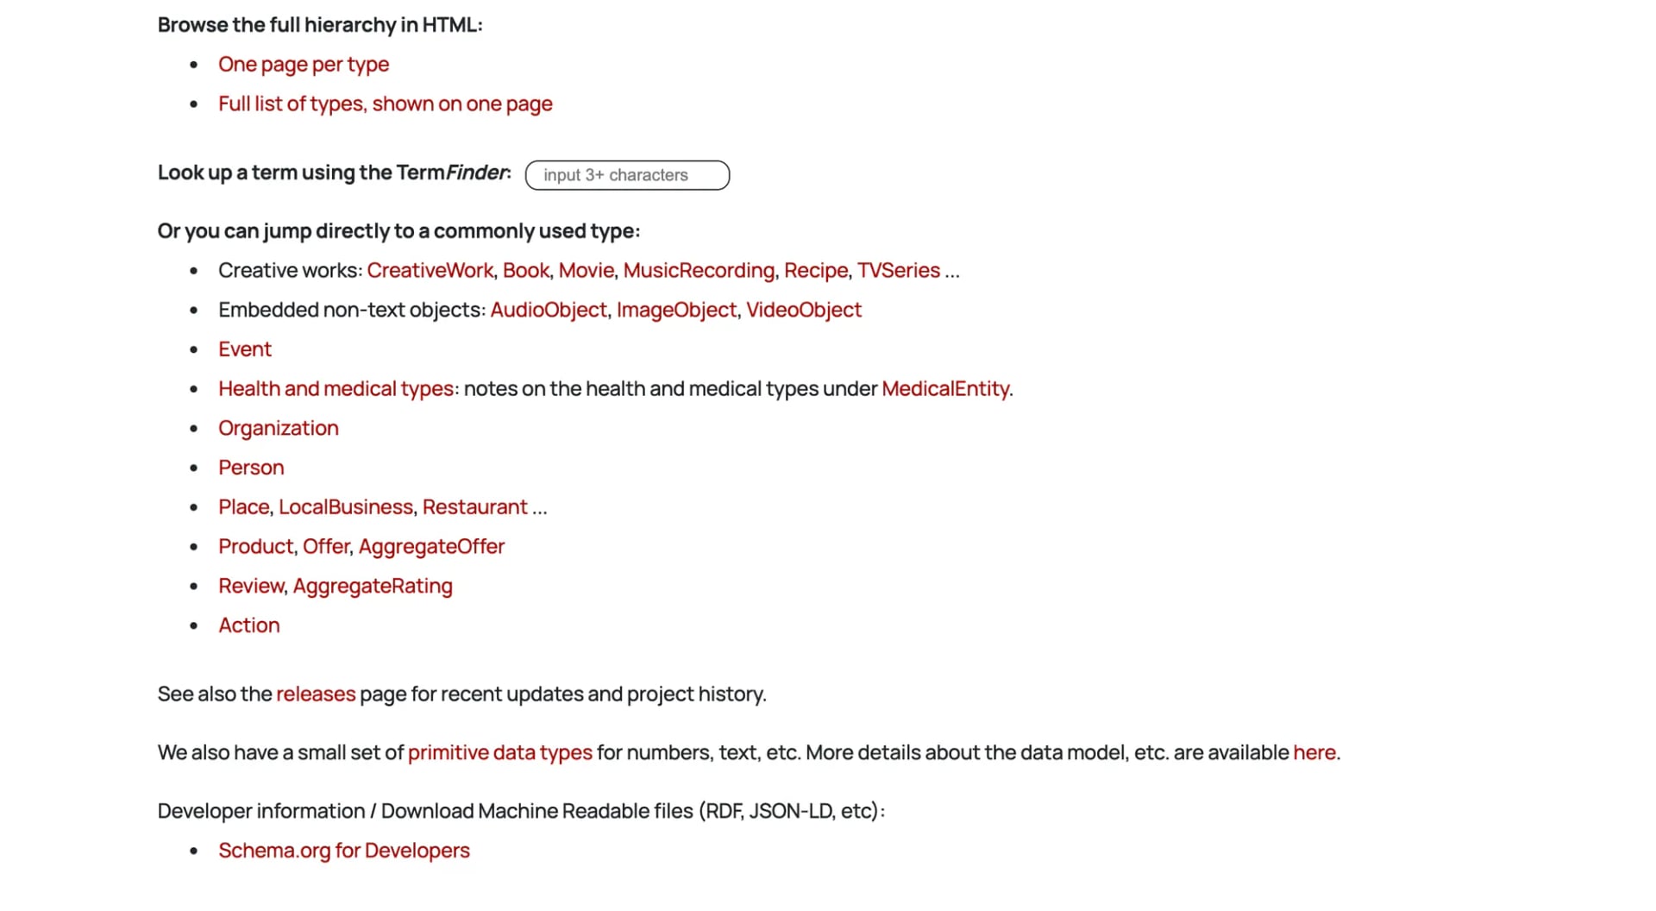Visit the releases page for project history
The image size is (1656, 911).
click(316, 694)
